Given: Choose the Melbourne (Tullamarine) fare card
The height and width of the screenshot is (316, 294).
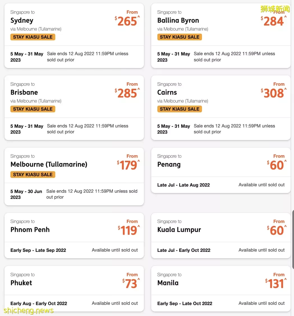Looking at the screenshot, I should 74,176.
